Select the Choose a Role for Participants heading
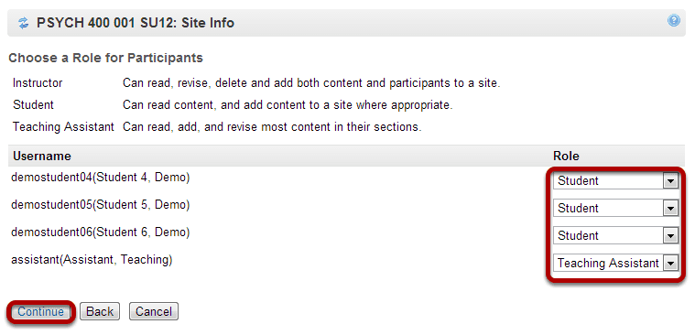Screen dimensions: 695x335 (106, 58)
